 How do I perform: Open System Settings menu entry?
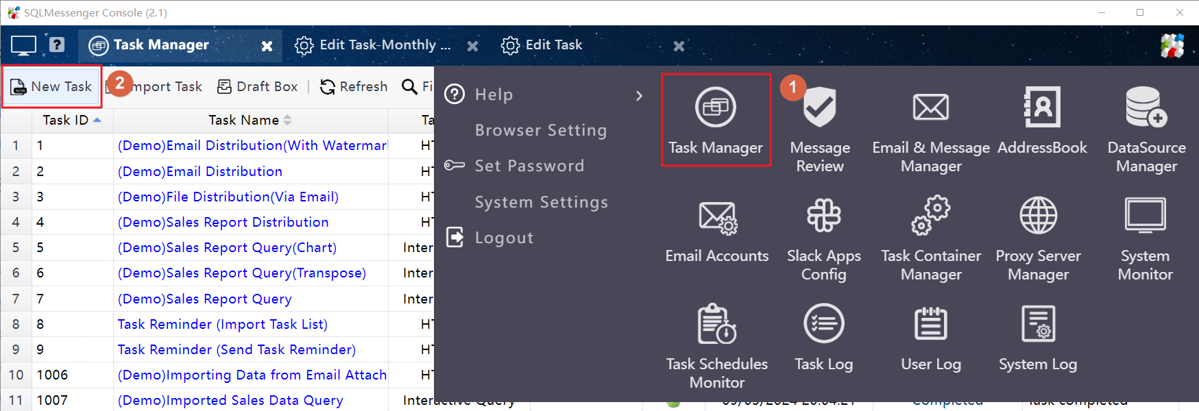point(542,202)
